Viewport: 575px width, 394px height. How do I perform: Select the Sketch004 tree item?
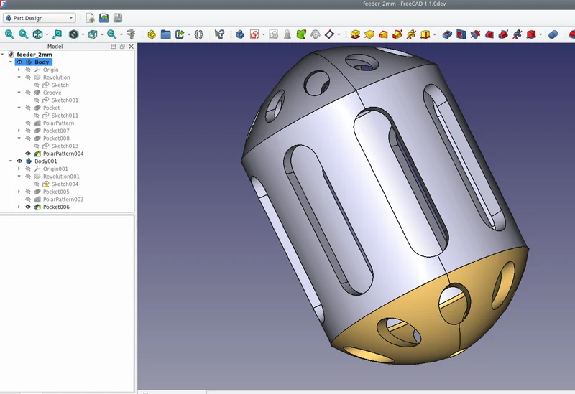65,184
